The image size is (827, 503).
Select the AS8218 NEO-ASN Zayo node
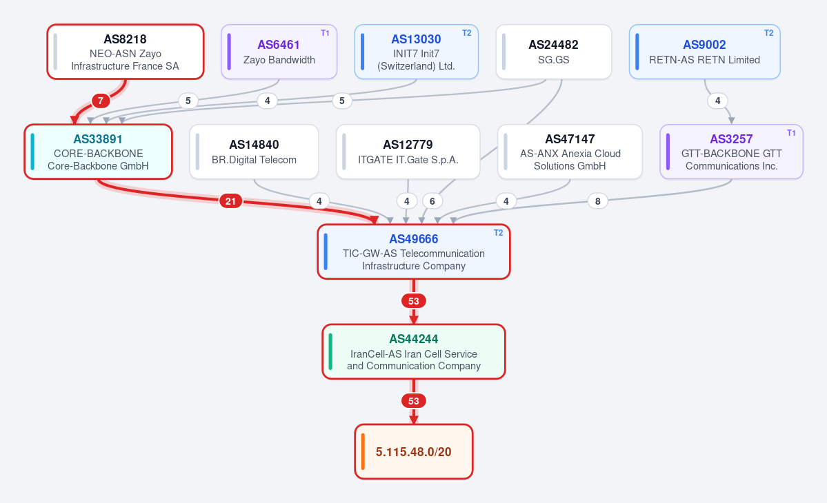coord(126,52)
